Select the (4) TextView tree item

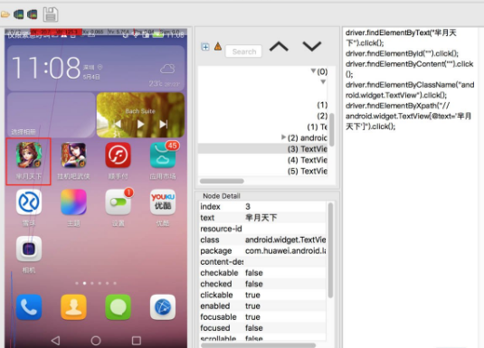308,160
